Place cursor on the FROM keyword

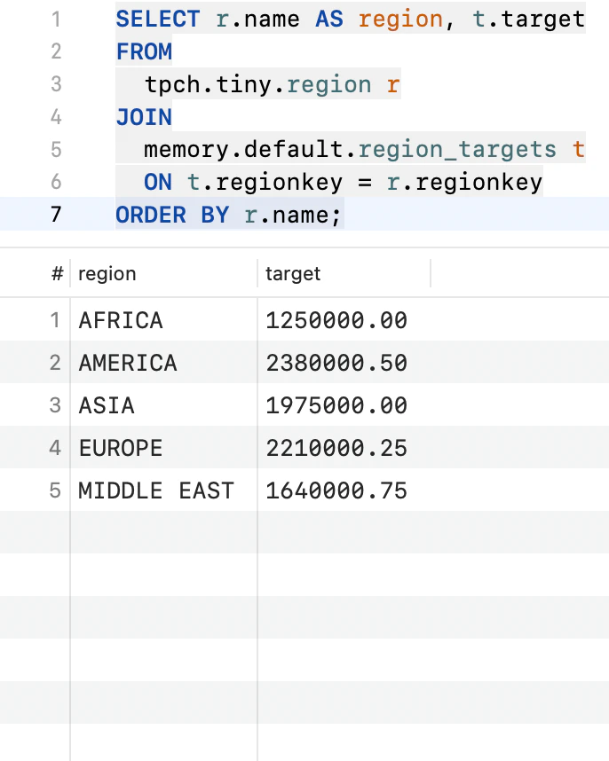pos(144,51)
